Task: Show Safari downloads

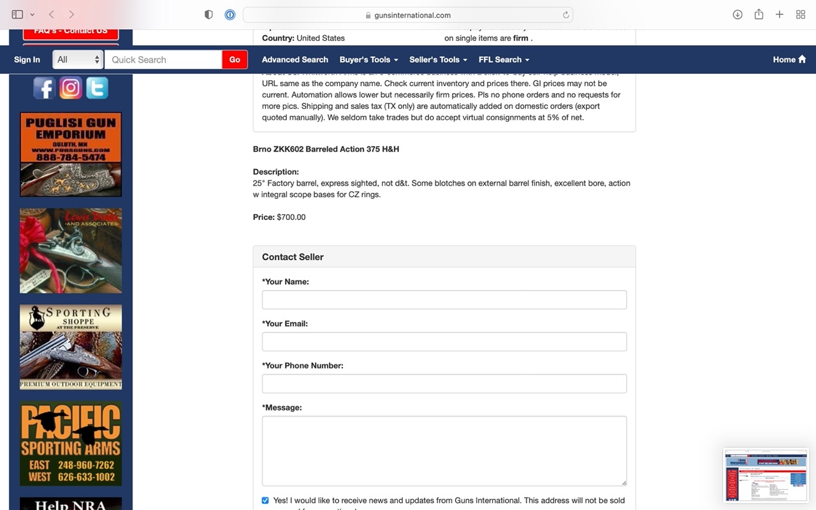Action: coord(738,15)
